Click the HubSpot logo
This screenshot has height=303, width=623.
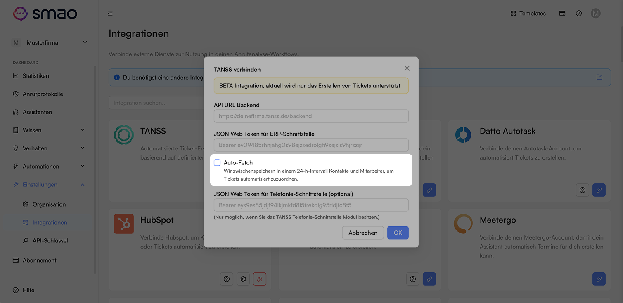(124, 224)
